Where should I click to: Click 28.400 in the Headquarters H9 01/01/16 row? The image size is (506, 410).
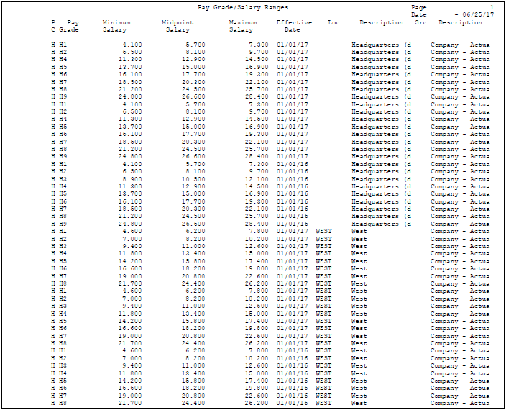coord(257,224)
